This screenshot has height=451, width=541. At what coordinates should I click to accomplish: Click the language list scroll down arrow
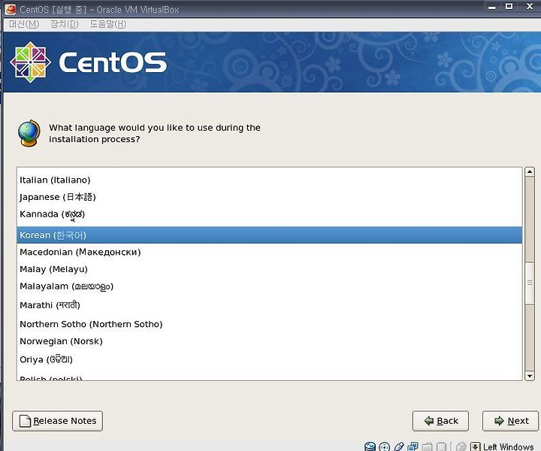[530, 376]
